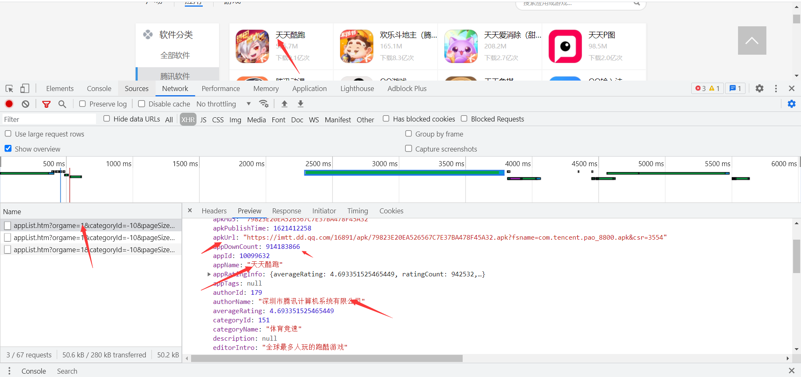Image resolution: width=801 pixels, height=377 pixels.
Task: Switch to the Console tab
Action: coord(99,89)
